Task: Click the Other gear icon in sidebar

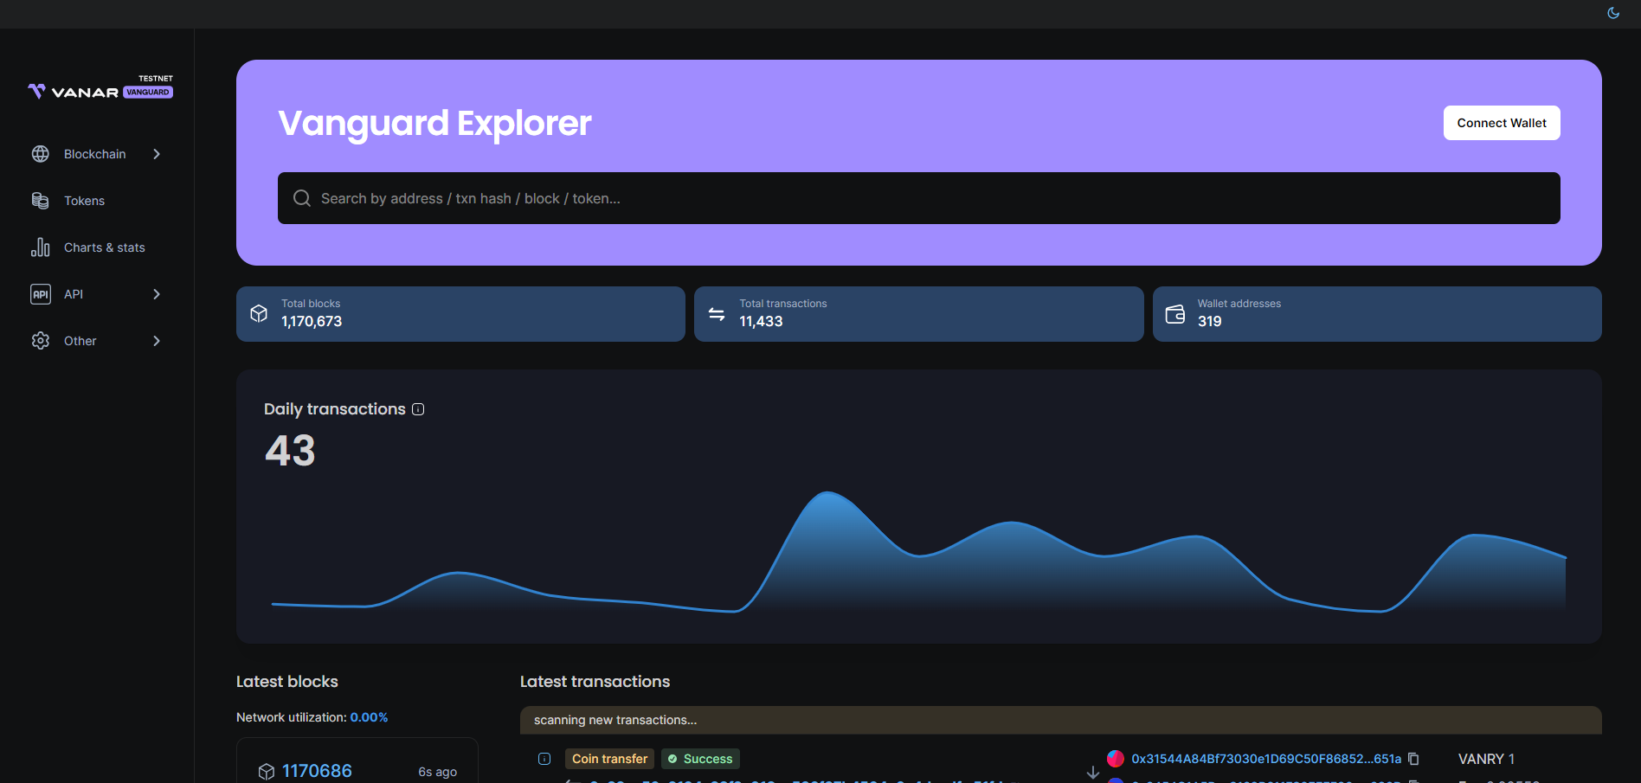Action: [x=41, y=341]
